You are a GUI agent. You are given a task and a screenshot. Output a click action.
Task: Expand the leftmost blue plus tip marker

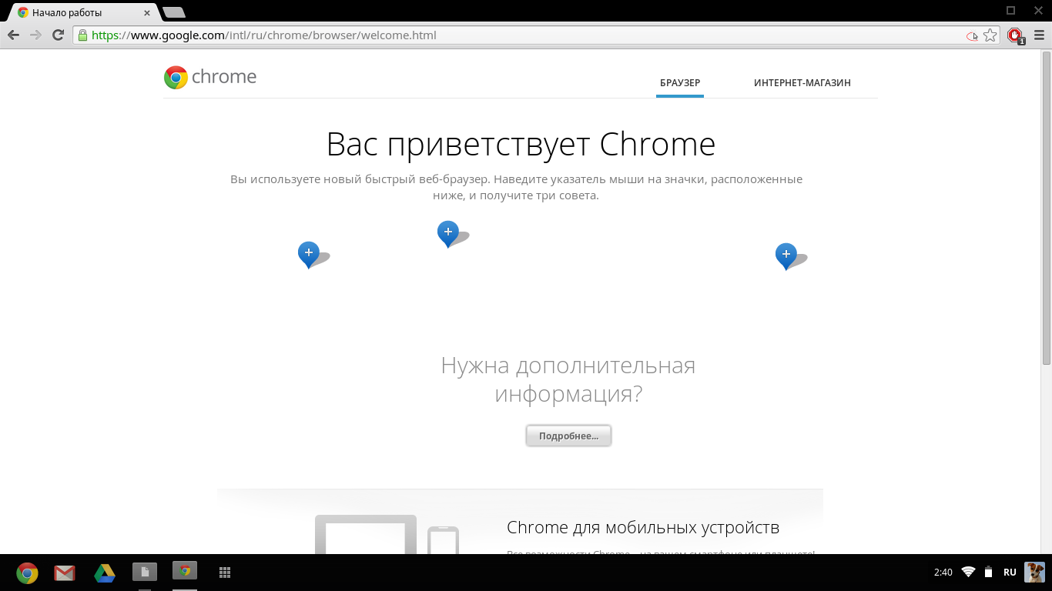click(x=309, y=252)
